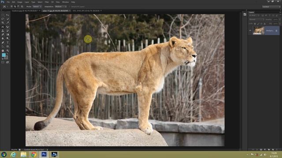The image size is (282, 158).
Task: Open the File menu
Action: (8, 2)
